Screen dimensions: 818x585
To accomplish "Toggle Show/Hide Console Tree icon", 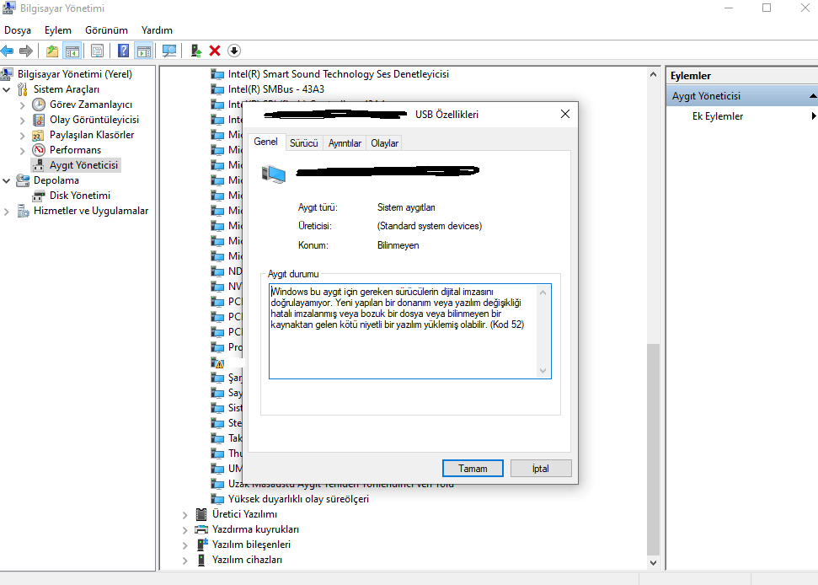I will click(x=72, y=51).
